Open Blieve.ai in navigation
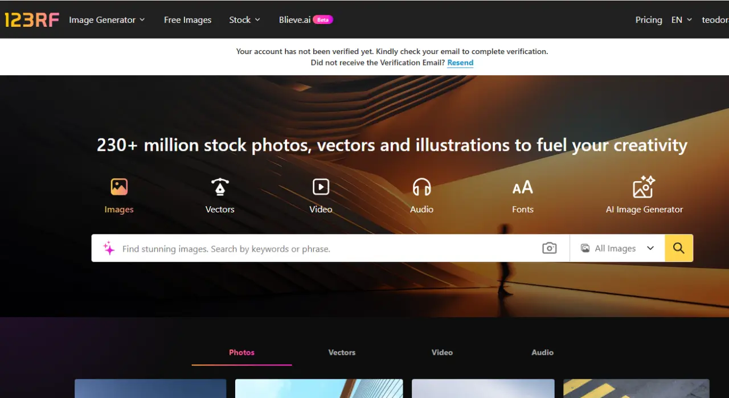 click(x=294, y=19)
